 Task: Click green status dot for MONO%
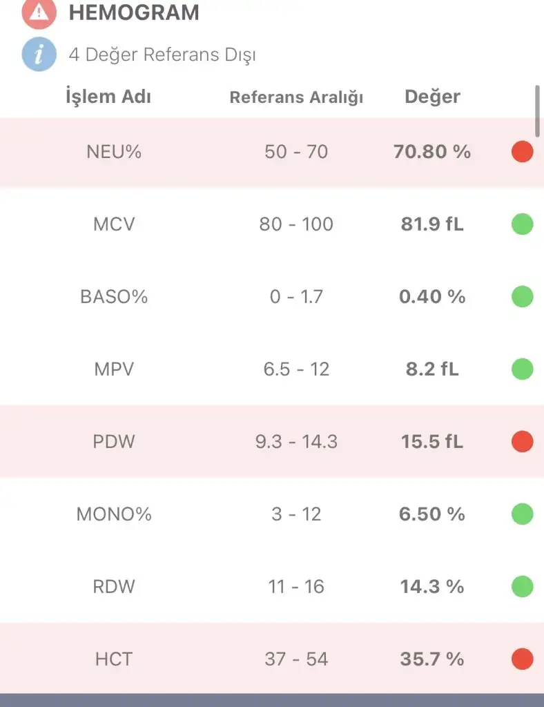click(522, 514)
